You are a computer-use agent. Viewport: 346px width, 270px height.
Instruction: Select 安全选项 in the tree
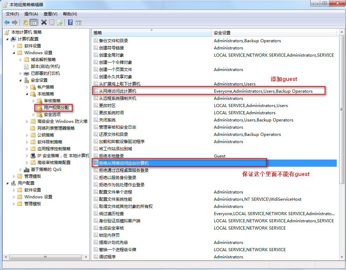click(52, 115)
